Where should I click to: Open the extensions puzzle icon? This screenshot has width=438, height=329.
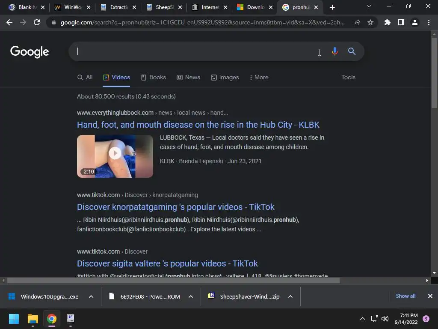coord(388,22)
